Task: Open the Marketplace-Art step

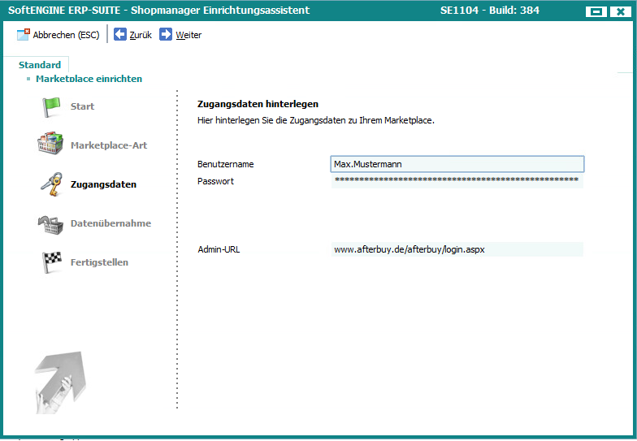Action: point(109,145)
